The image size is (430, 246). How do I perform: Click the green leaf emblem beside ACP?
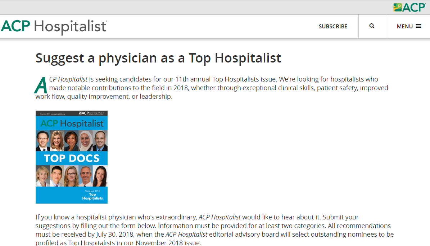click(x=397, y=8)
